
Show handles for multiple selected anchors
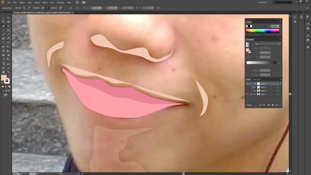(x=43, y=8)
